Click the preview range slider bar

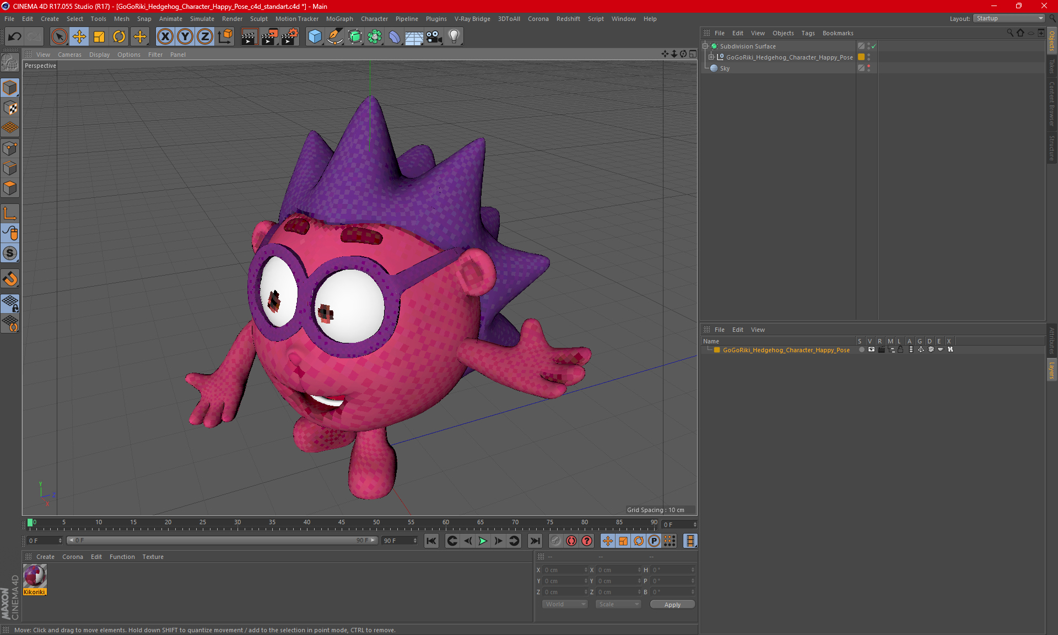click(x=222, y=540)
